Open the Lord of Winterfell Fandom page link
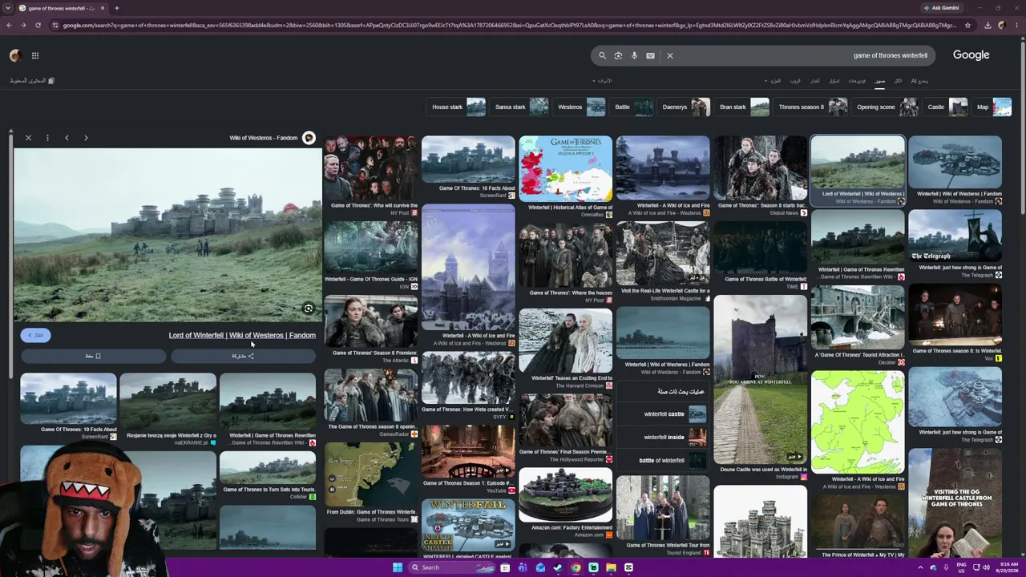The image size is (1026, 577). (x=242, y=335)
